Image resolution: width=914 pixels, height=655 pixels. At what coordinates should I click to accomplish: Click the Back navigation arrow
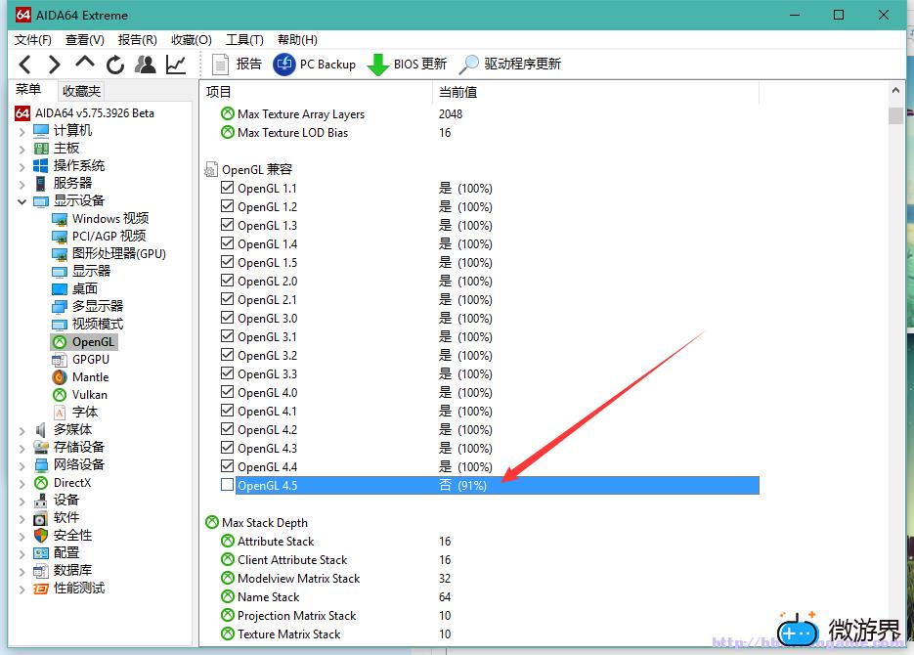tap(24, 65)
